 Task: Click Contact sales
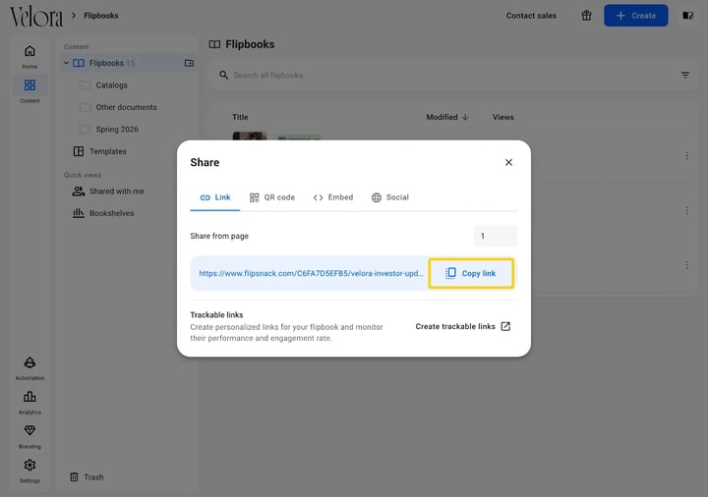pyautogui.click(x=531, y=16)
